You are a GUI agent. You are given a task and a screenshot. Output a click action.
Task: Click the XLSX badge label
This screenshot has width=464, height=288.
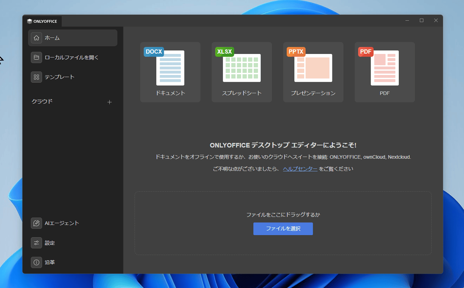pos(224,52)
